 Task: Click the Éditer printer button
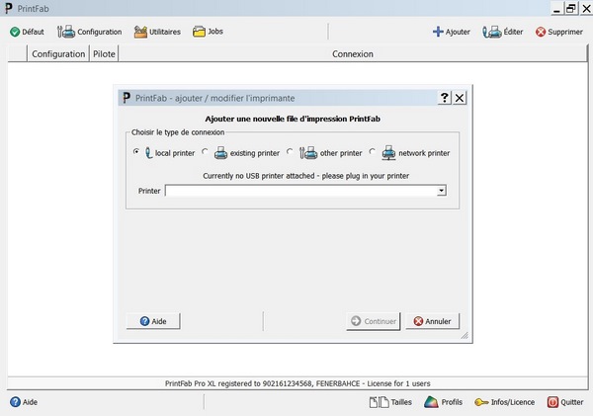(503, 32)
